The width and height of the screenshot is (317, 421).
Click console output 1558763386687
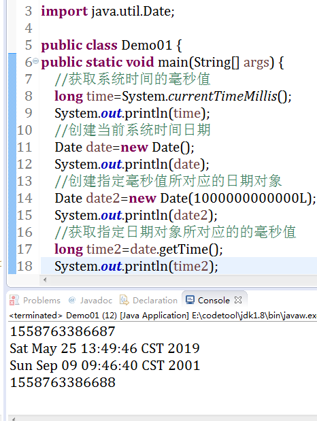(63, 332)
